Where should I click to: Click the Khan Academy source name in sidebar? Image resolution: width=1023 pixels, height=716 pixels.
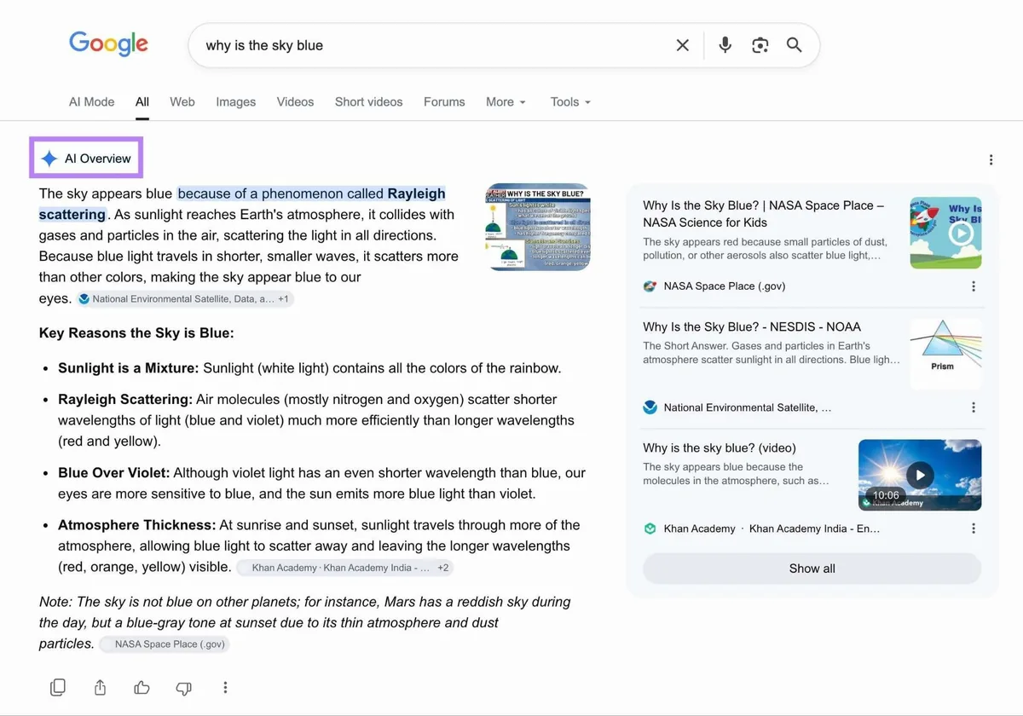(699, 528)
